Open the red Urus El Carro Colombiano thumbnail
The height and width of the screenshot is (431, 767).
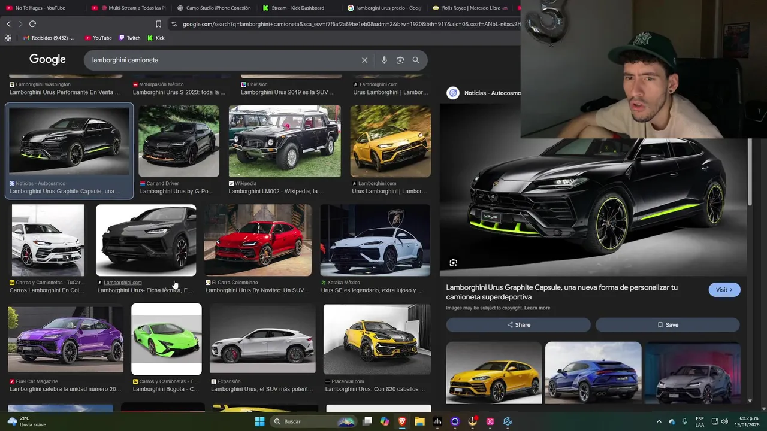258,240
